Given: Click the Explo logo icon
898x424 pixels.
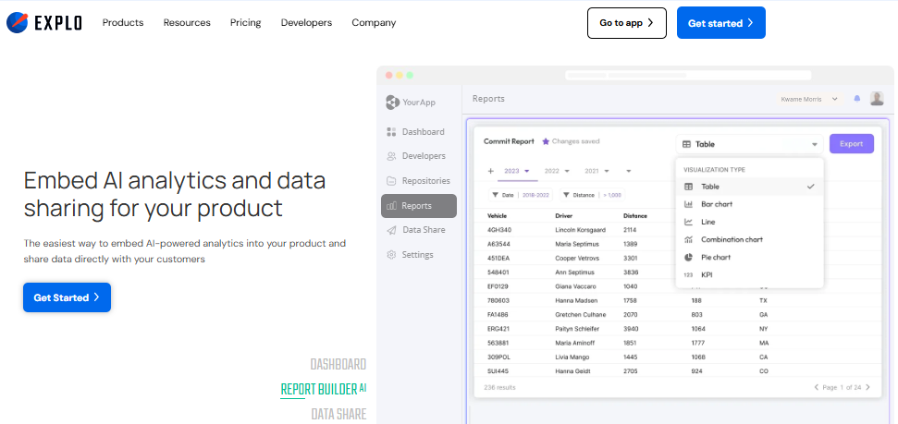Looking at the screenshot, I should [17, 22].
